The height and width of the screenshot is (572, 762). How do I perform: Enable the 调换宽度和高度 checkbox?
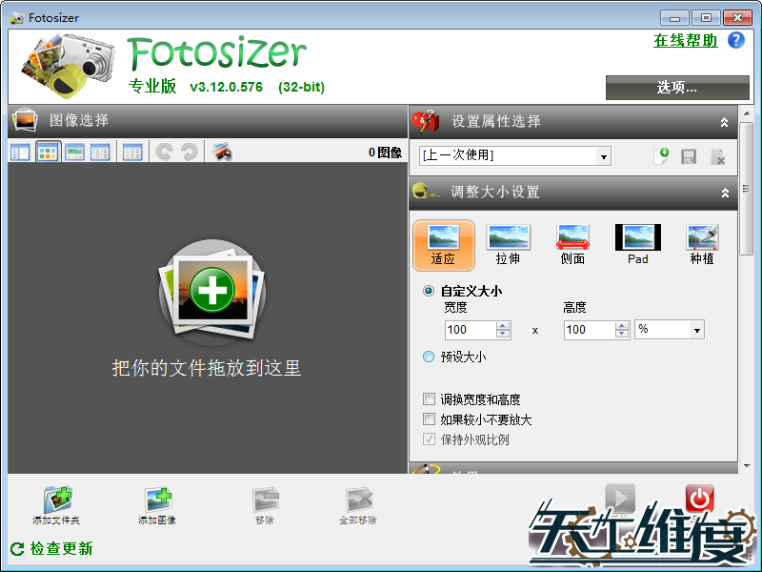pos(431,399)
